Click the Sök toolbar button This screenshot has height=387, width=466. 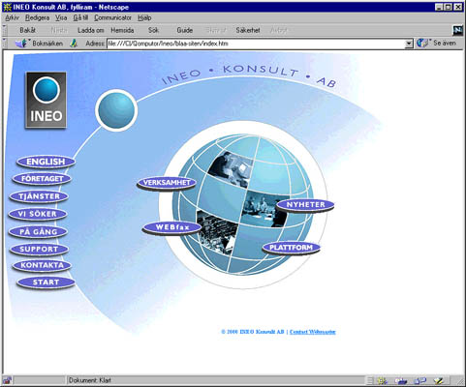[153, 30]
